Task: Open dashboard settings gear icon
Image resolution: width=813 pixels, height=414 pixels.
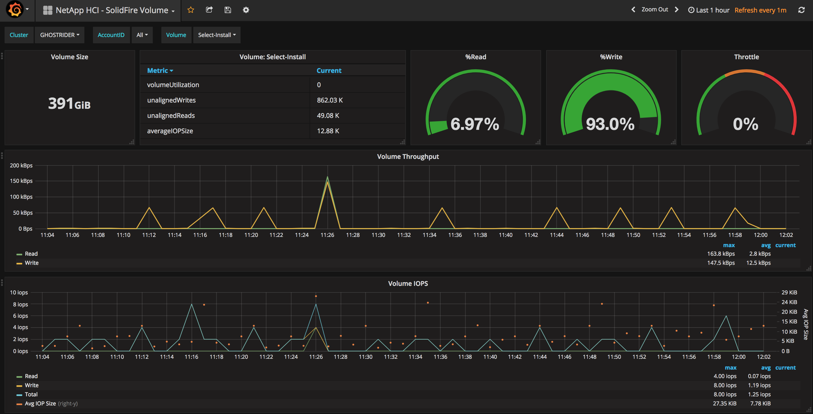Action: [x=246, y=10]
